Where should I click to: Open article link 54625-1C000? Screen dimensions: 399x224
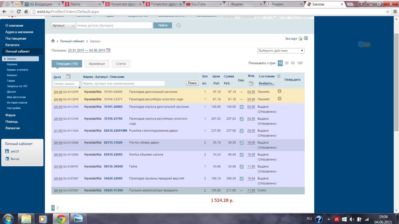[x=113, y=190]
